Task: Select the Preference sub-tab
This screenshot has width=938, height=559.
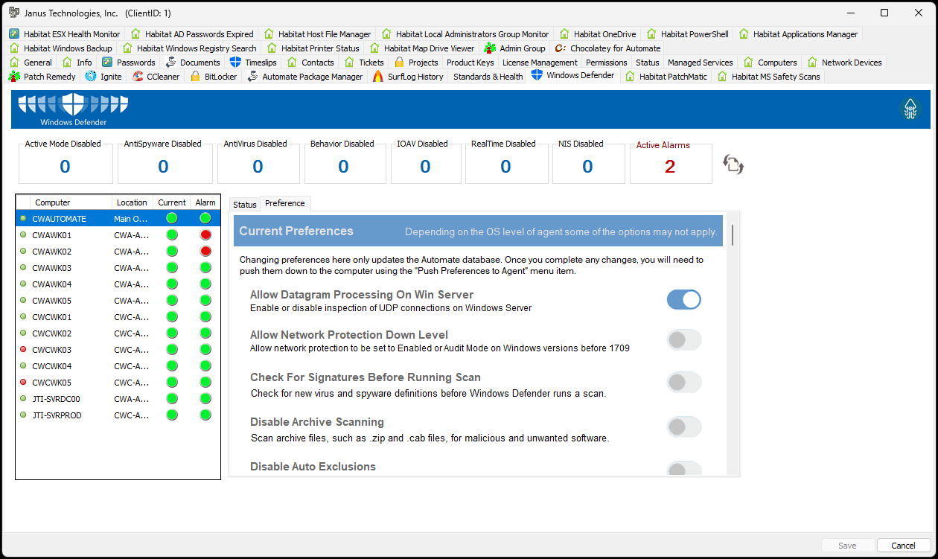Action: coord(285,203)
